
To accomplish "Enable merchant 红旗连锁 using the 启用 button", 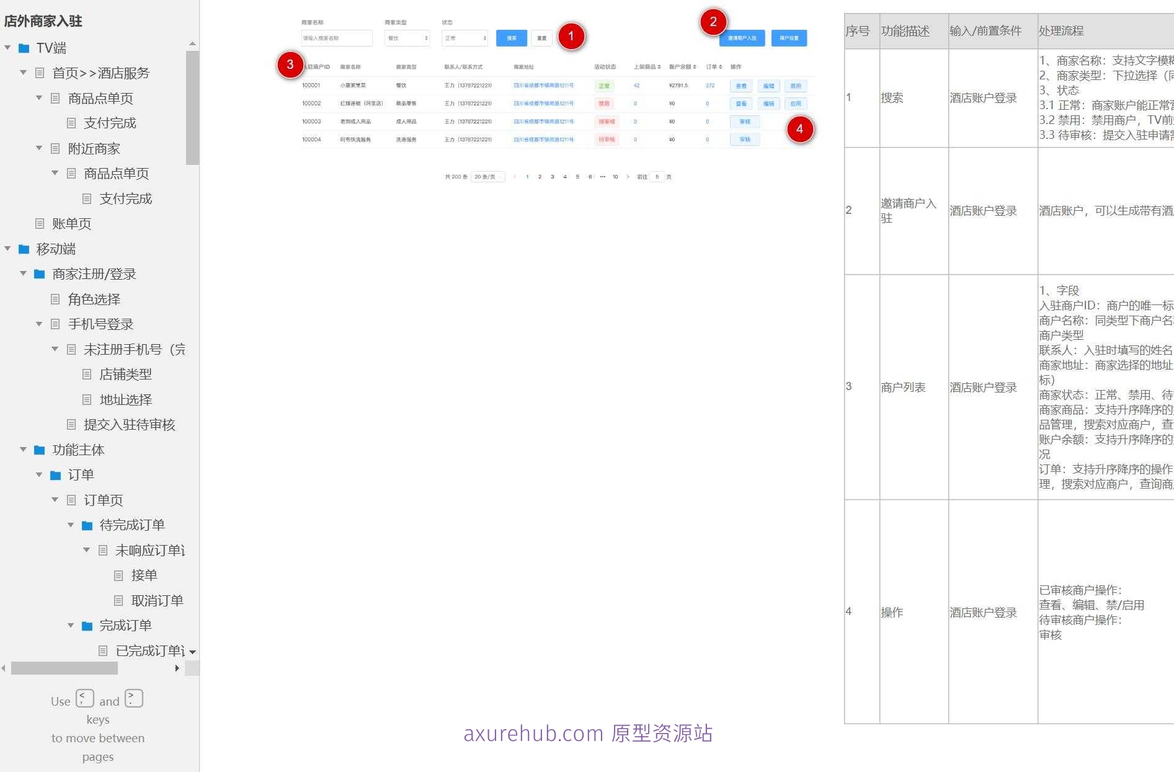I will pos(796,103).
